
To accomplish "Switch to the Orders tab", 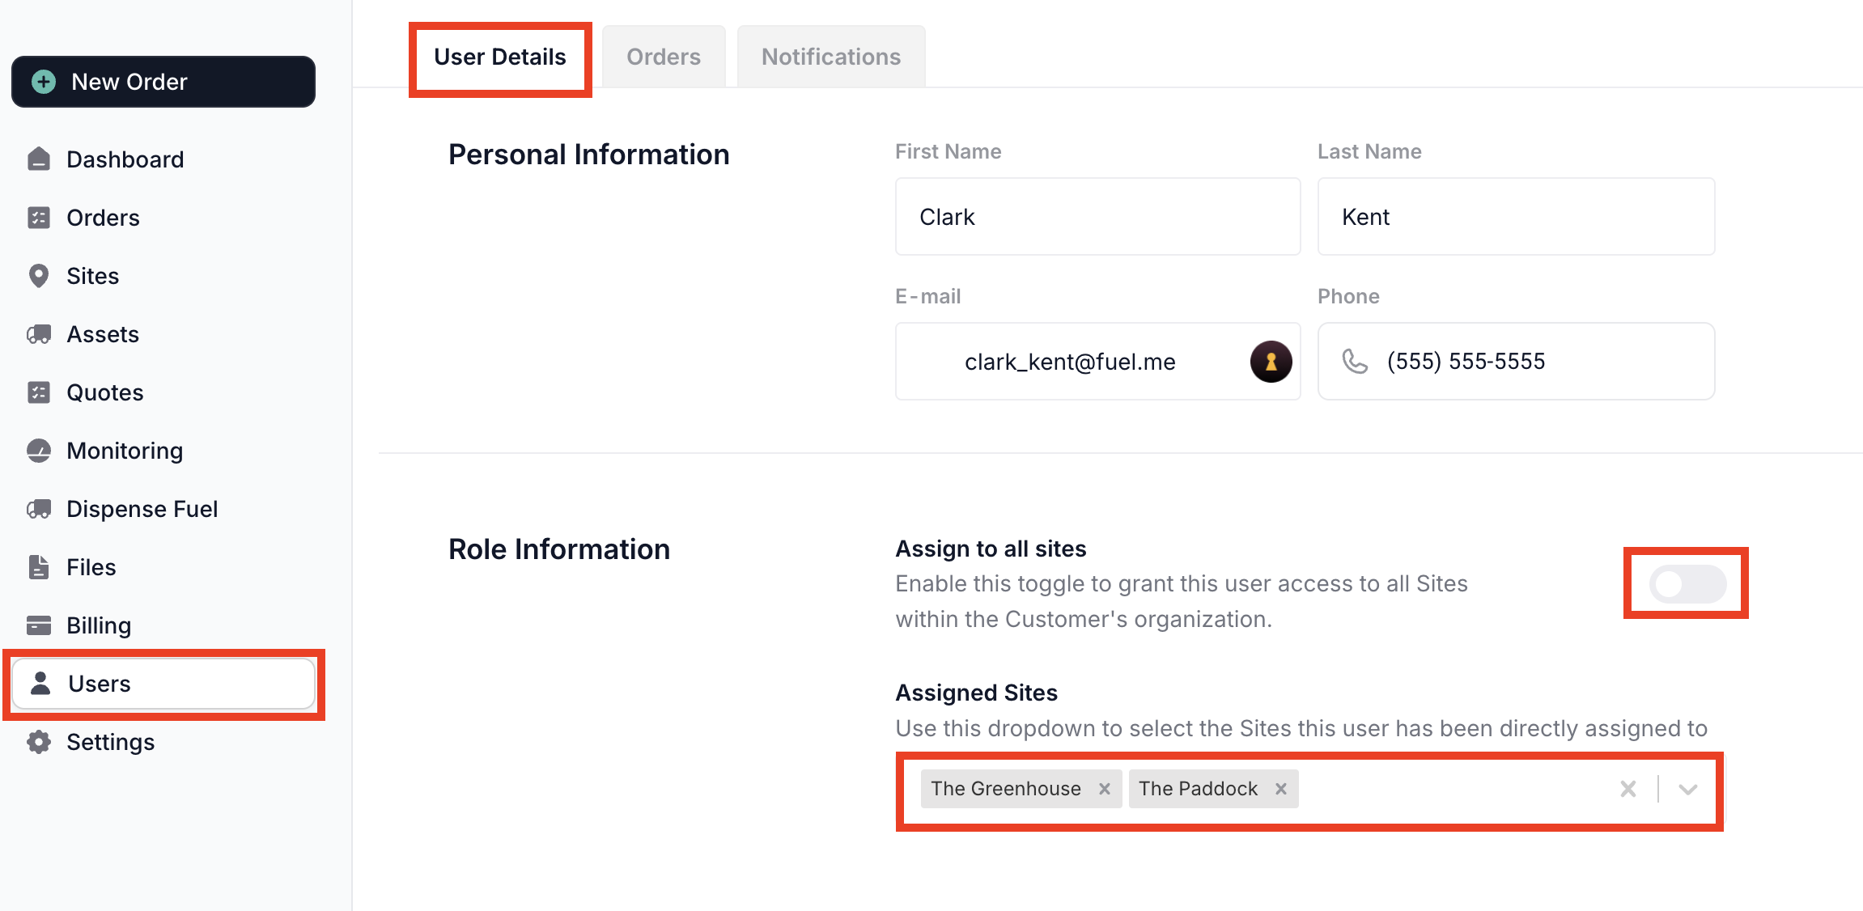I will pos(663,57).
